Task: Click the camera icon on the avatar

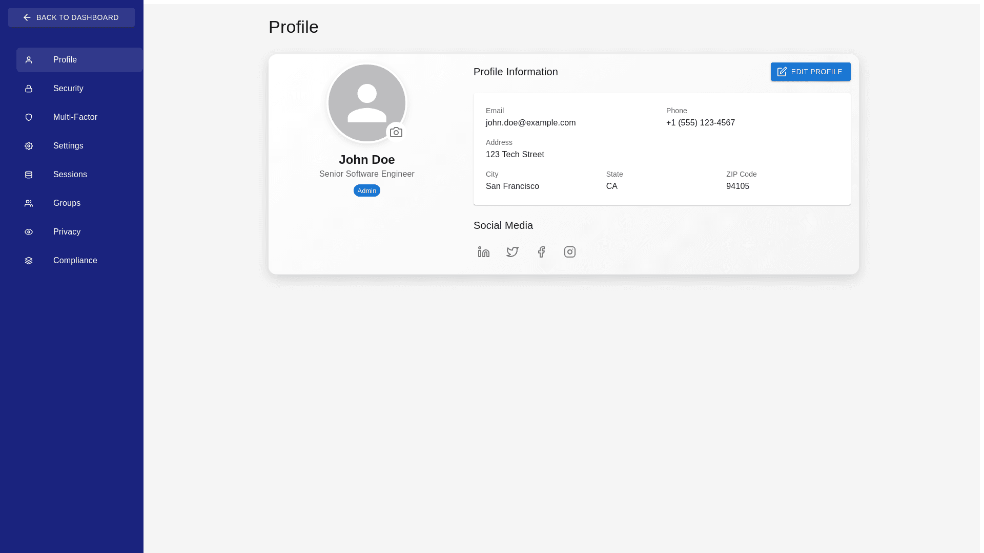Action: point(396,133)
